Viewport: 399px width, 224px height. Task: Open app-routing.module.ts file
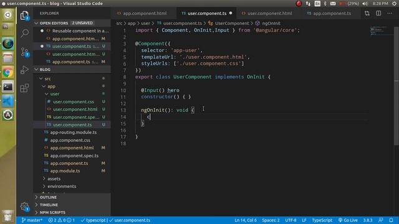72,133
